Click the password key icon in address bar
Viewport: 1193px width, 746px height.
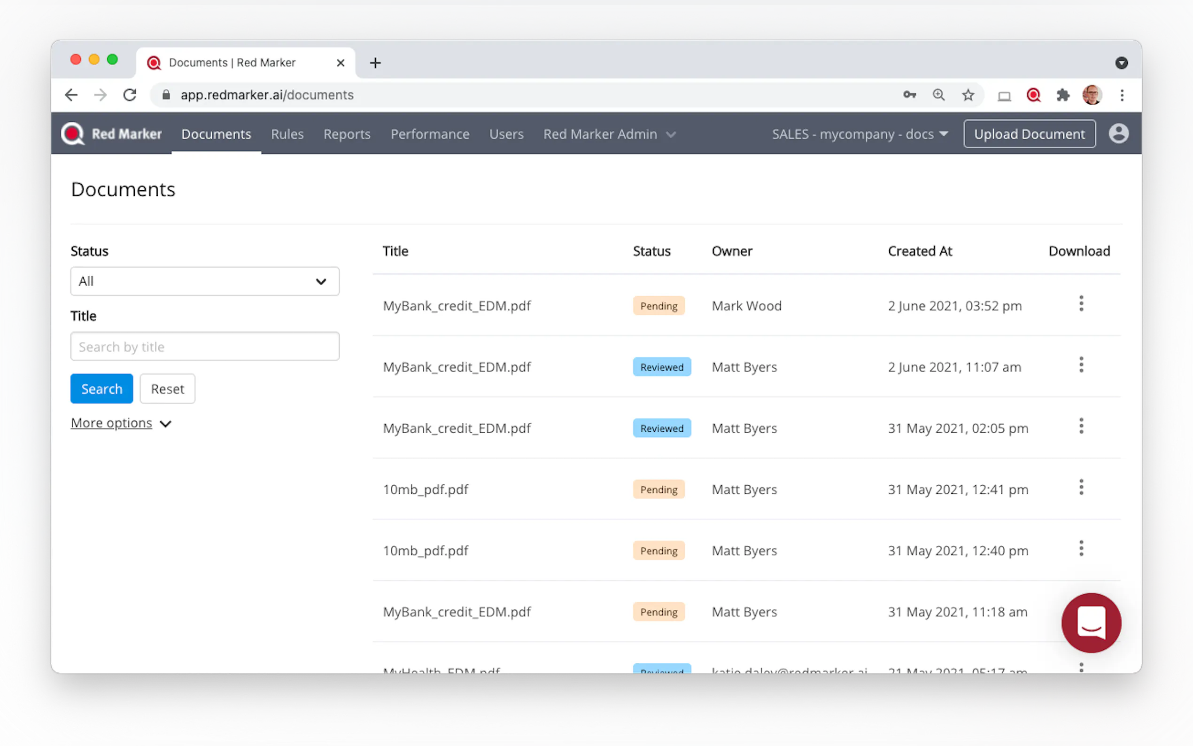pyautogui.click(x=909, y=95)
